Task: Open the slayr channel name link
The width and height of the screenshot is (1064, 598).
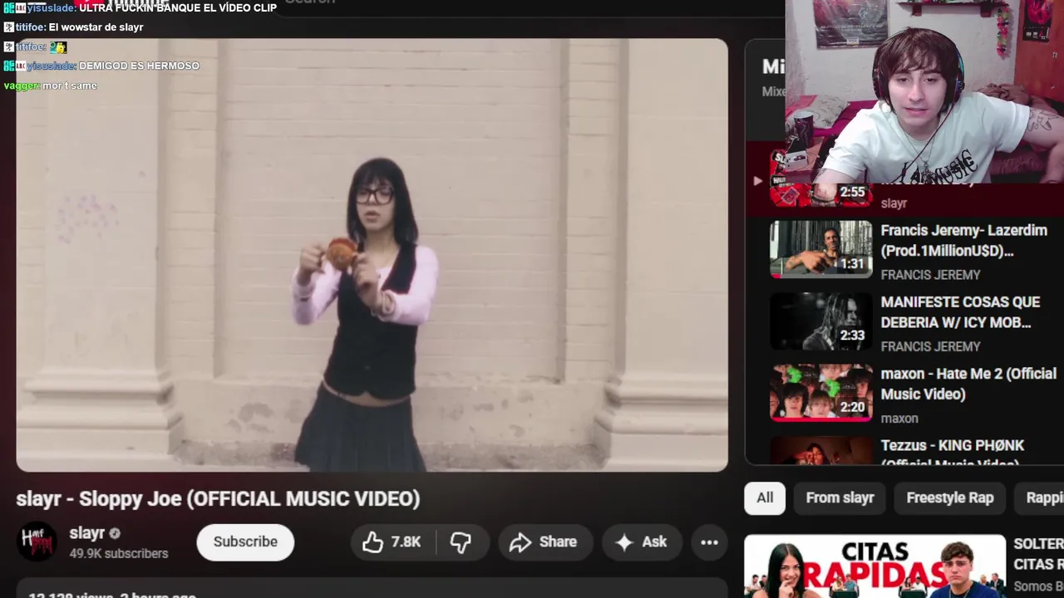Action: pyautogui.click(x=87, y=533)
